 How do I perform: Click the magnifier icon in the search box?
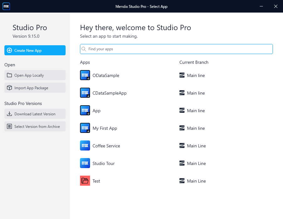click(84, 49)
